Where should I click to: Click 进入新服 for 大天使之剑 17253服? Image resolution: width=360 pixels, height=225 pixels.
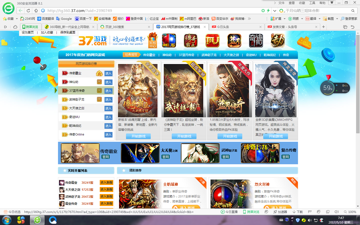[106, 189]
